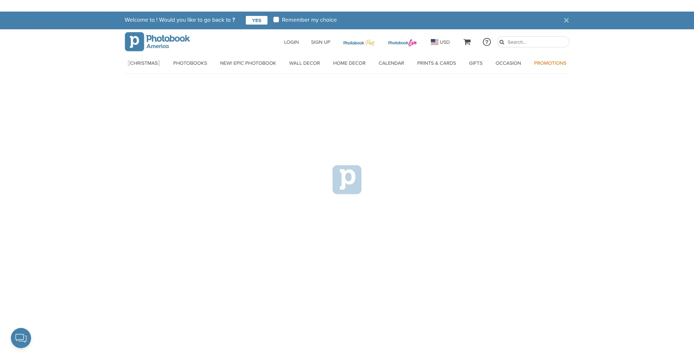Click the help question mark icon
This screenshot has width=694, height=359.
coord(487,42)
